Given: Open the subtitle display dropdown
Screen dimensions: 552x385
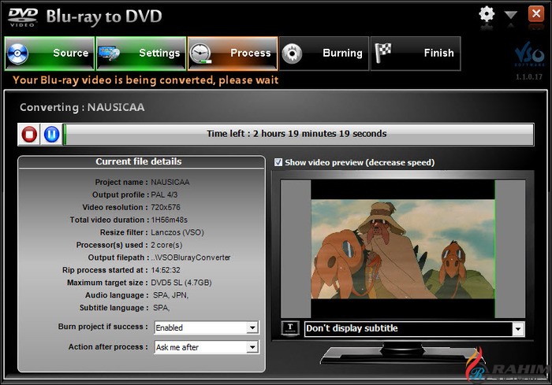Looking at the screenshot, I should [x=414, y=329].
